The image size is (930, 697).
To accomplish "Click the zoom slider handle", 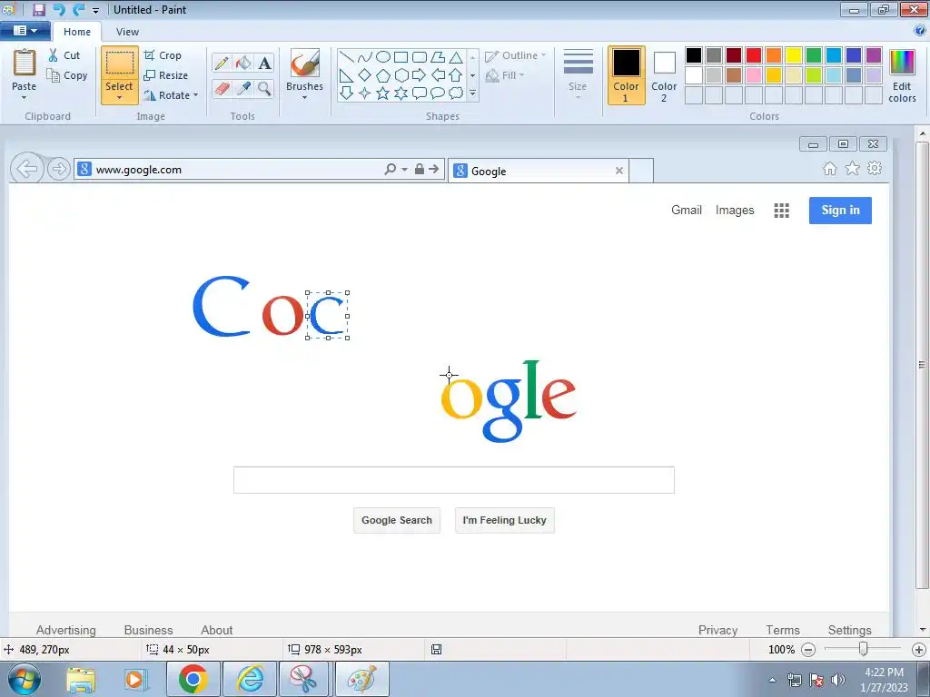I will point(864,649).
